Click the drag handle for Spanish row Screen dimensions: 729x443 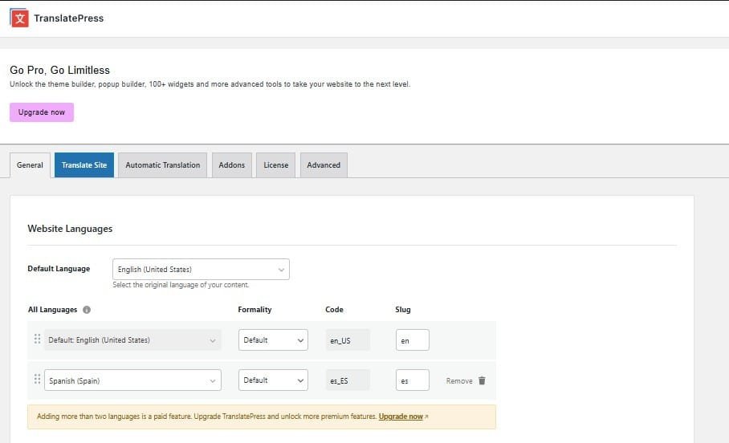[37, 380]
